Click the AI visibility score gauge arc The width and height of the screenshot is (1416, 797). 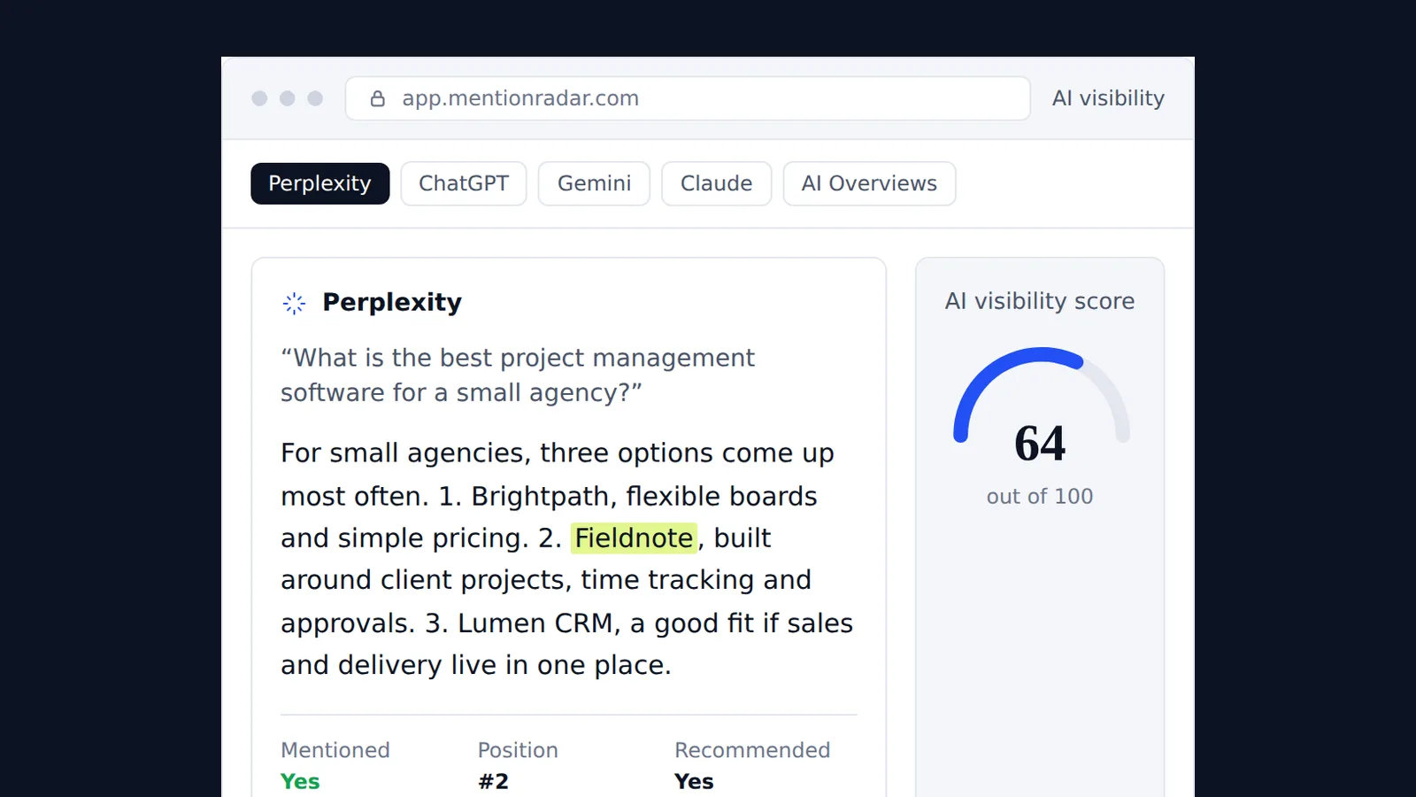[x=1041, y=394]
